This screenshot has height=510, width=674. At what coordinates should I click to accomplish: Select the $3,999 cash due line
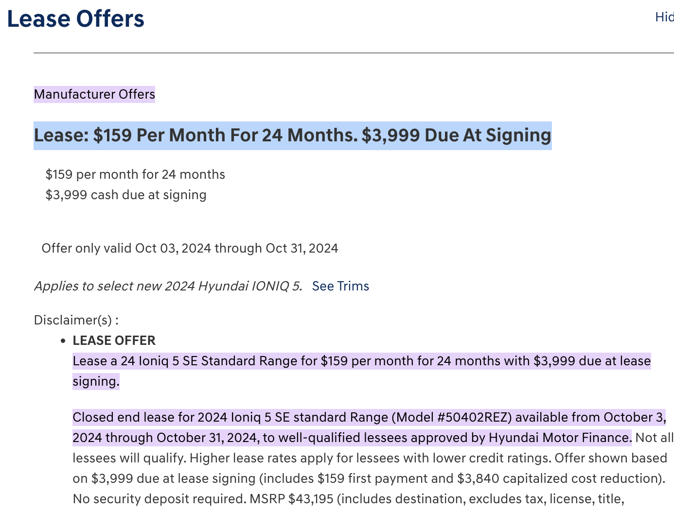click(x=126, y=195)
